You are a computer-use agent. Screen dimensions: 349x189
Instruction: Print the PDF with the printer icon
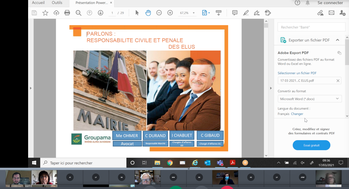(67, 13)
